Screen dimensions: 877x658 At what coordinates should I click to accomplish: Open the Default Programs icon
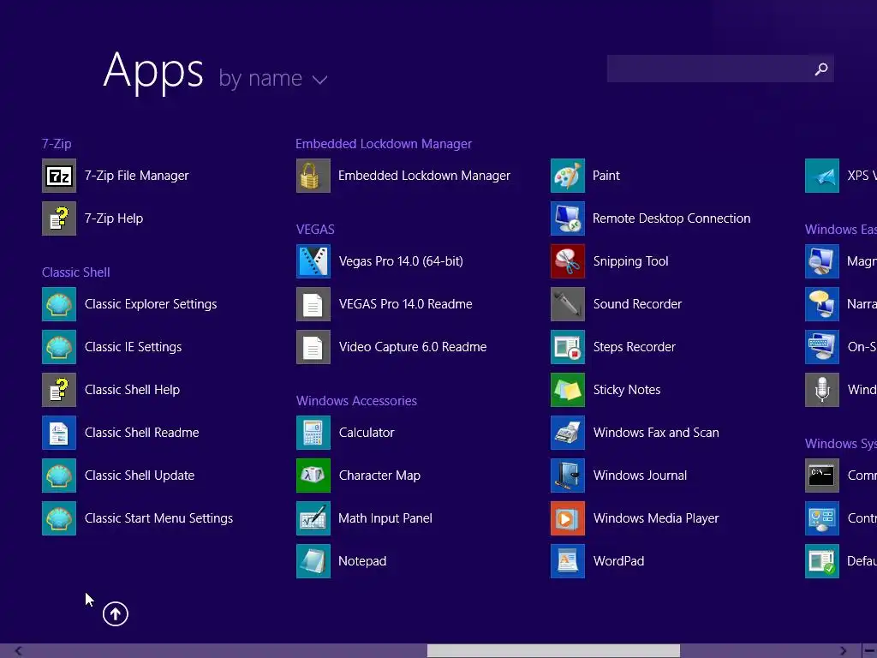822,561
